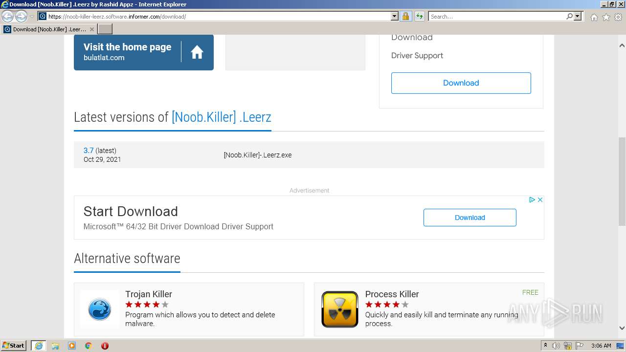Open the search provider dropdown
Viewport: 626px width, 352px height.
578,16
